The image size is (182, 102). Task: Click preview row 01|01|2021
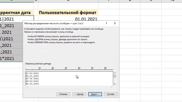tap(32, 73)
